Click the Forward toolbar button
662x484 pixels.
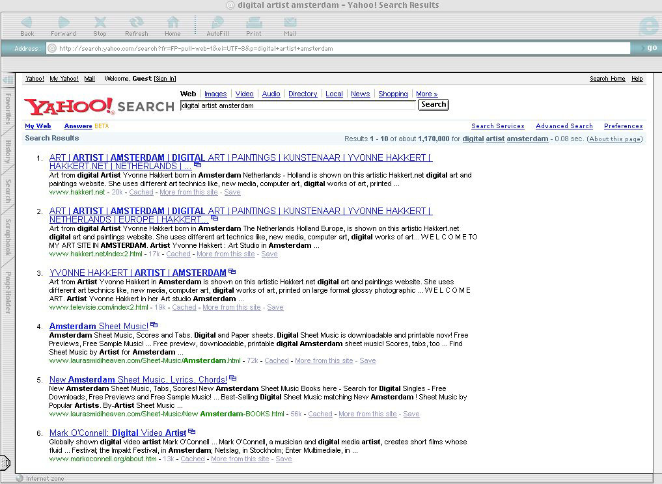pyautogui.click(x=63, y=26)
